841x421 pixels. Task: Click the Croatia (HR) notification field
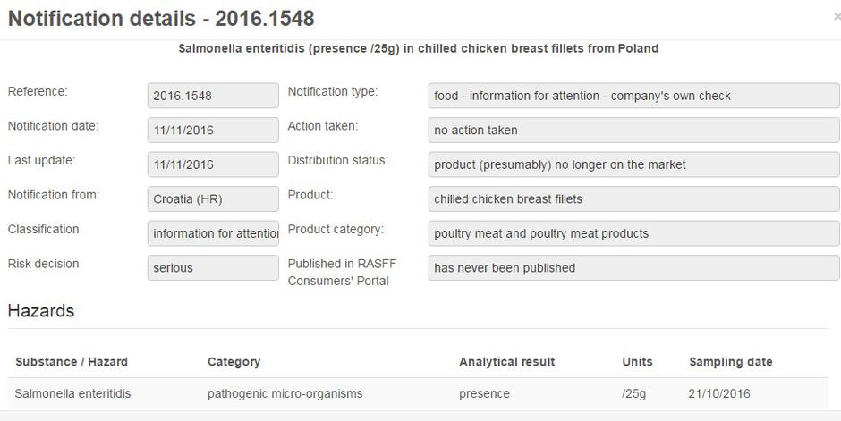213,198
